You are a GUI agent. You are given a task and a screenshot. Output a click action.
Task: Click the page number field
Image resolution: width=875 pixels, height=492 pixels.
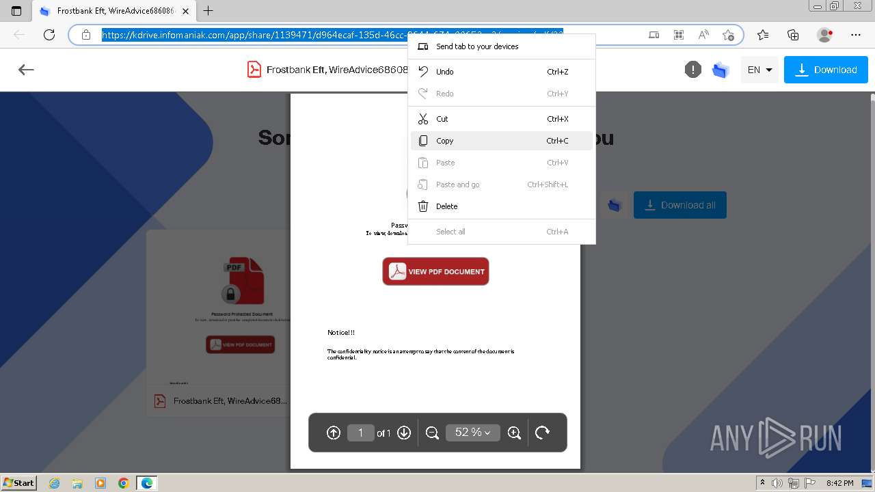click(360, 433)
